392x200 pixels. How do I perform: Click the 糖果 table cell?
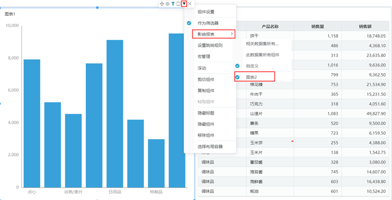pyautogui.click(x=270, y=133)
